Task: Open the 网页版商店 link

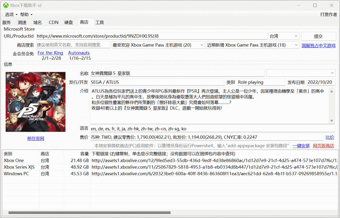Action: click(x=324, y=146)
